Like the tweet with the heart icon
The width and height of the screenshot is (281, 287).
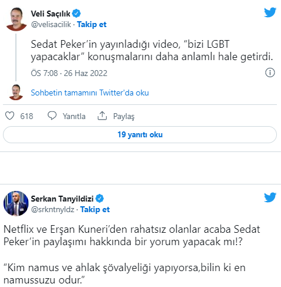tap(9, 116)
